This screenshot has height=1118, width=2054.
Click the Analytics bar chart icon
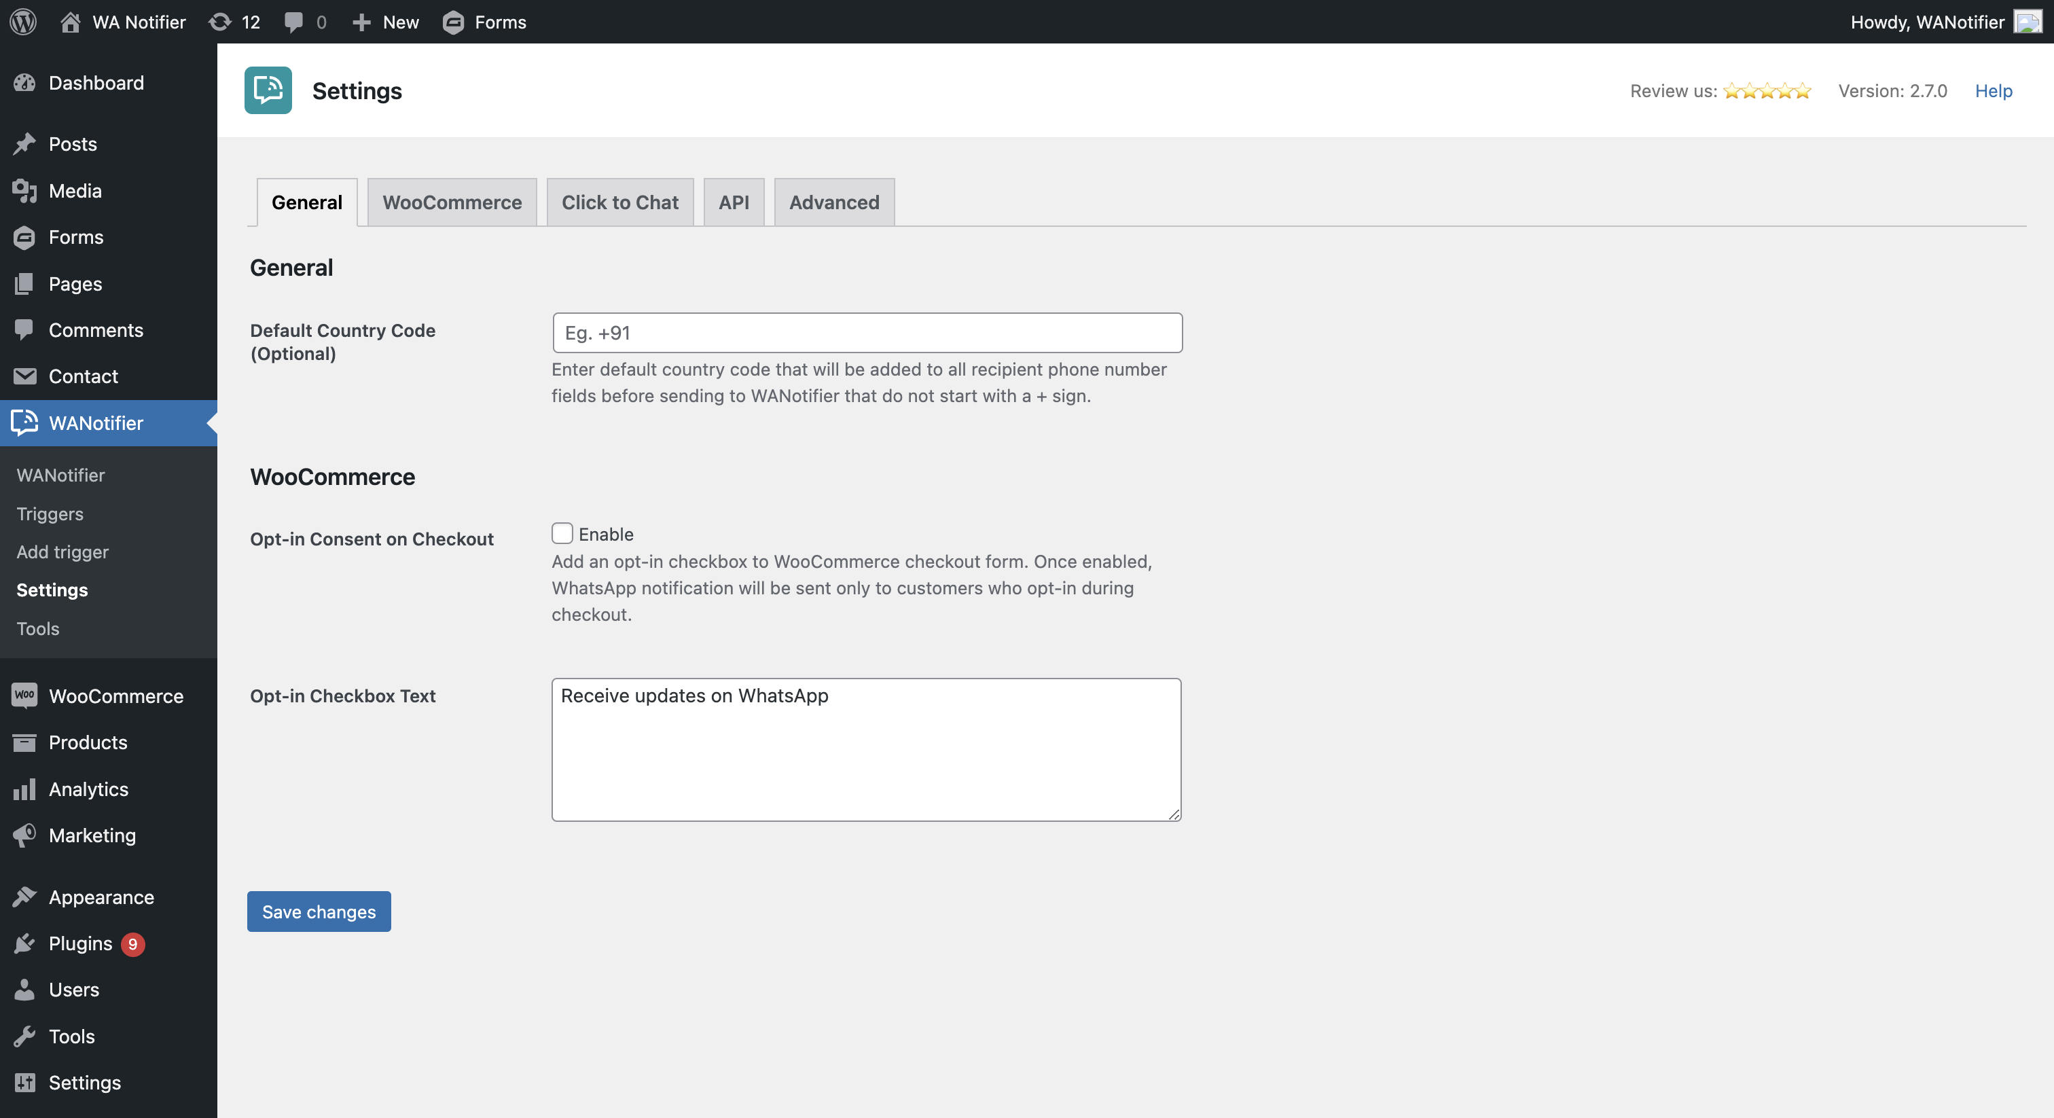tap(24, 789)
